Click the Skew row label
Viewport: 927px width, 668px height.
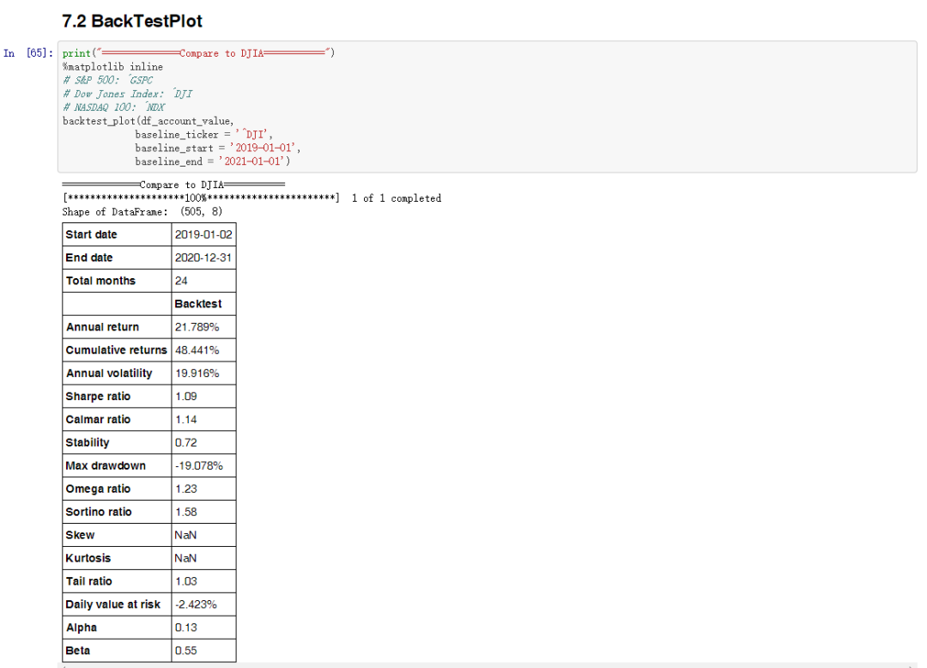[117, 535]
